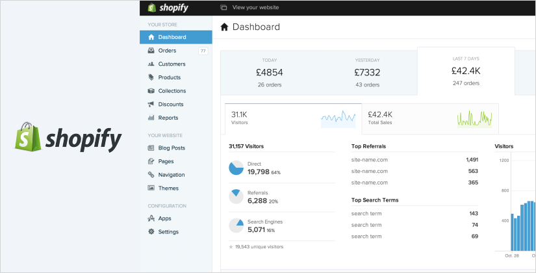Click the Settings gear icon
Image resolution: width=536 pixels, height=273 pixels.
tap(151, 232)
